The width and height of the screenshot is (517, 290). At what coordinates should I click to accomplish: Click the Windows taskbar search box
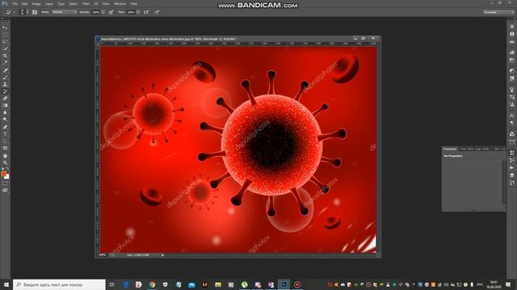(59, 284)
